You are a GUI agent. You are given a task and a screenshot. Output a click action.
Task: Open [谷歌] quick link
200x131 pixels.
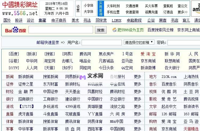click(14, 61)
